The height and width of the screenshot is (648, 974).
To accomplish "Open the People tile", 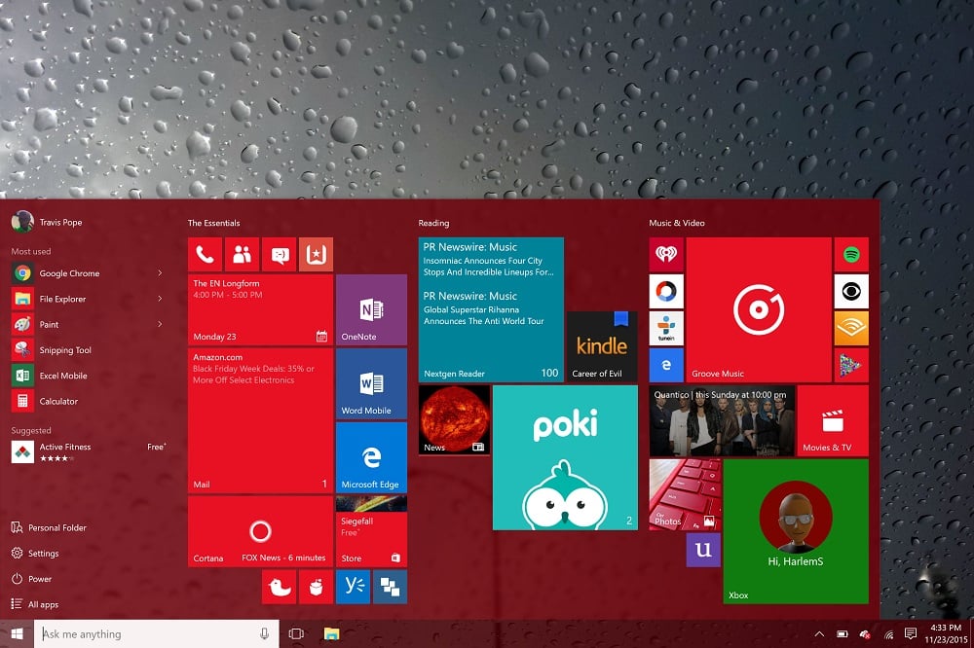I will tap(243, 254).
